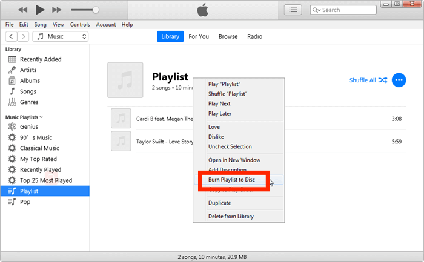Click the 5:59 song duration

(x=396, y=142)
